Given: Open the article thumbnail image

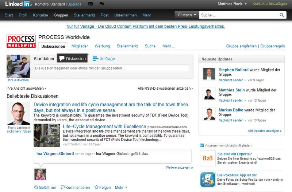Looking at the screenshot, I should [x=47, y=135].
